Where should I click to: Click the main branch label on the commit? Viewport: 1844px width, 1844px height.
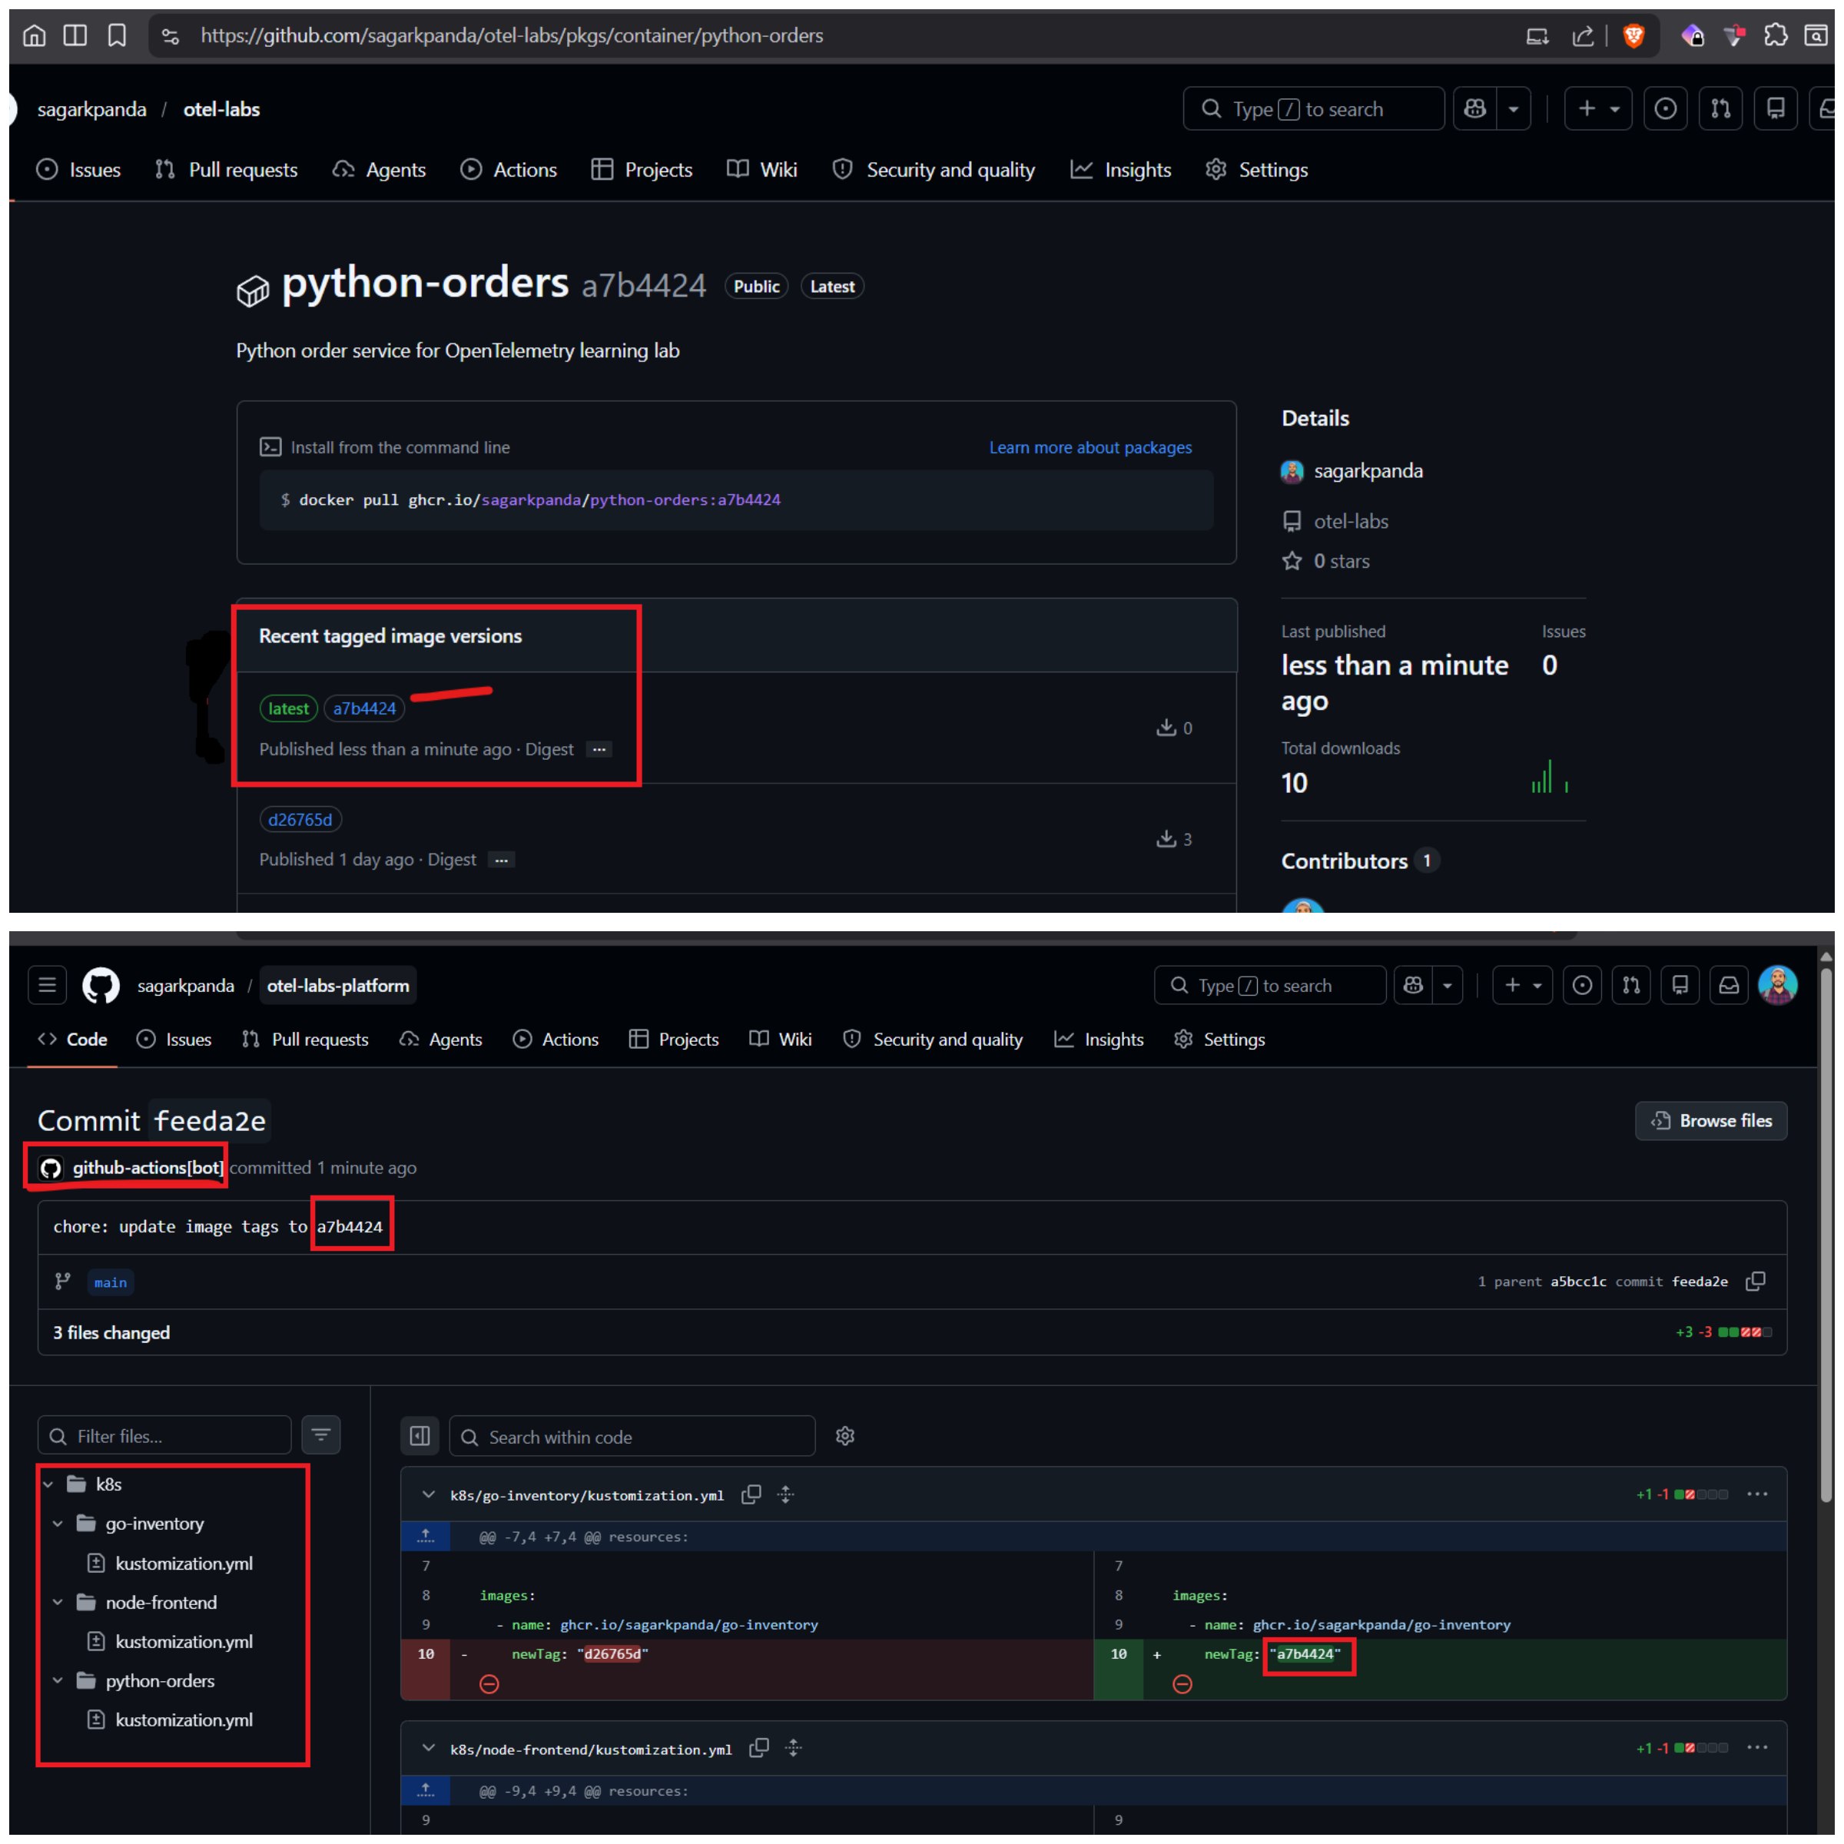(x=111, y=1282)
